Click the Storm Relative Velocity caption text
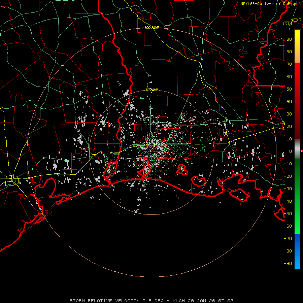Image resolution: width=303 pixels, height=303 pixels. [x=151, y=301]
